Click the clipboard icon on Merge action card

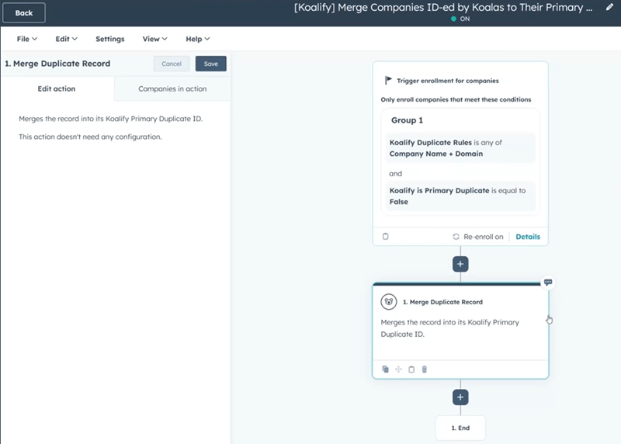coord(411,369)
